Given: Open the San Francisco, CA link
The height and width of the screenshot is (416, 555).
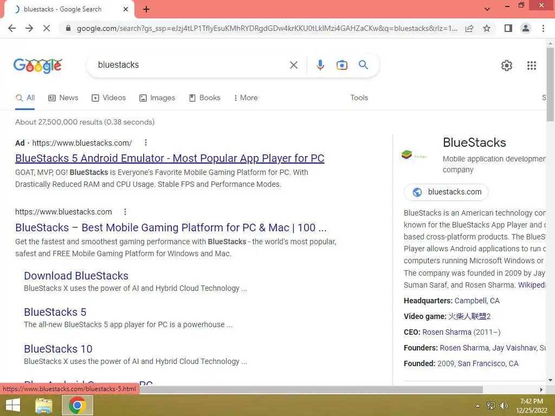Looking at the screenshot, I should [x=488, y=363].
